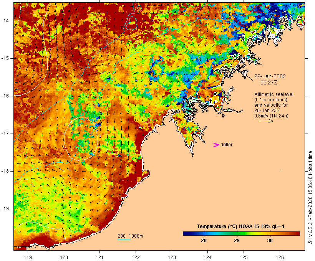Click the -17 latitude axis label
The width and height of the screenshot is (315, 261).
pos(5,134)
